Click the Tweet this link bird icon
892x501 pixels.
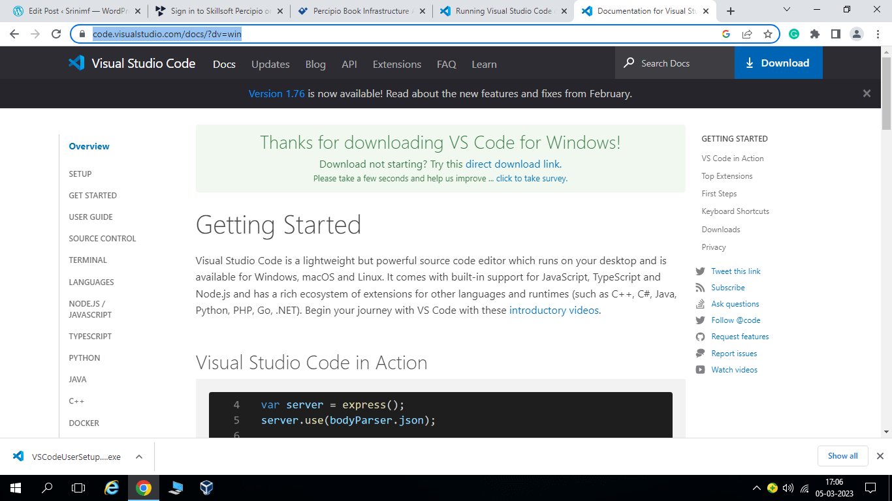click(x=700, y=271)
